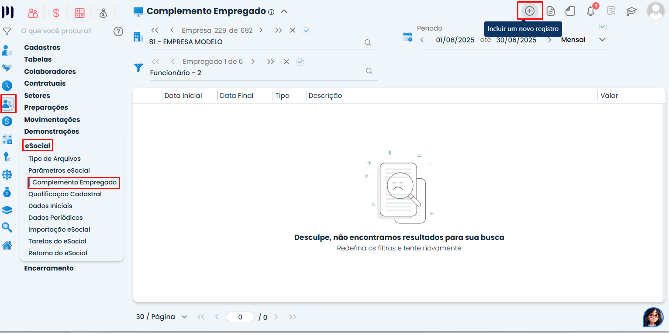Open the home icon in left sidebar
The height and width of the screenshot is (333, 669).
pyautogui.click(x=7, y=246)
